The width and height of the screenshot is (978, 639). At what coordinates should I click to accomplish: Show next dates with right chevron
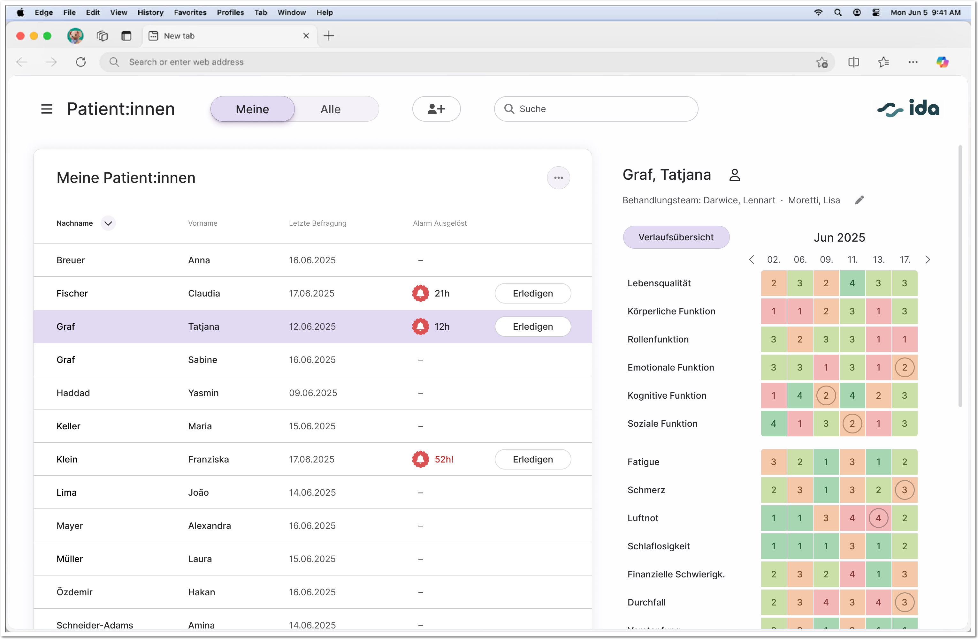tap(928, 259)
